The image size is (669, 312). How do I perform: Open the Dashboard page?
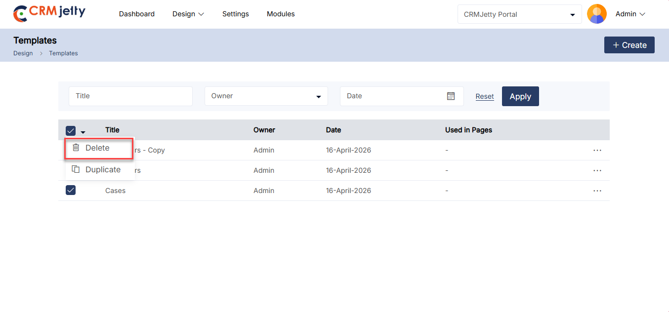tap(136, 14)
